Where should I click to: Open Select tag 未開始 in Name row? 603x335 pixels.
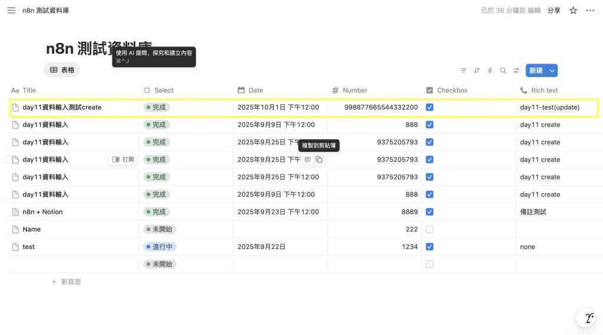point(160,229)
